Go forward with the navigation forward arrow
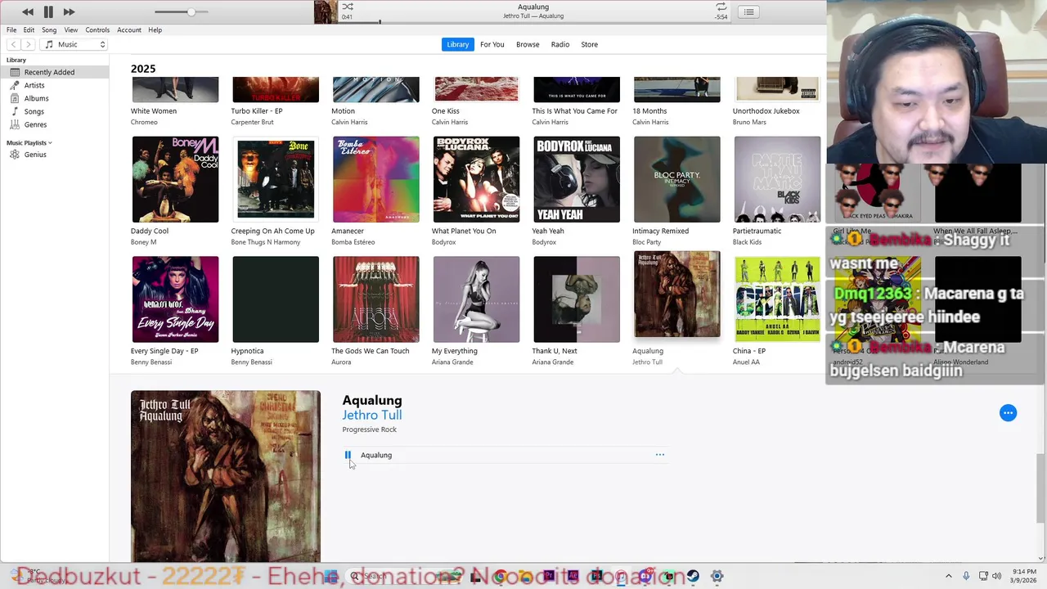 pos(29,44)
